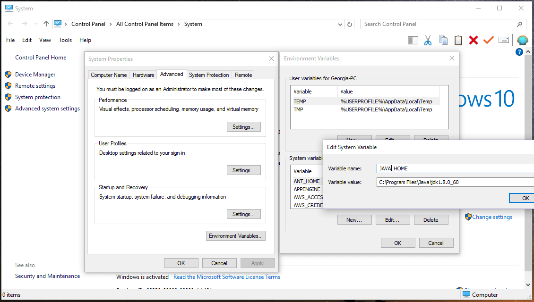Toggle the navigation pane icon

point(413,41)
